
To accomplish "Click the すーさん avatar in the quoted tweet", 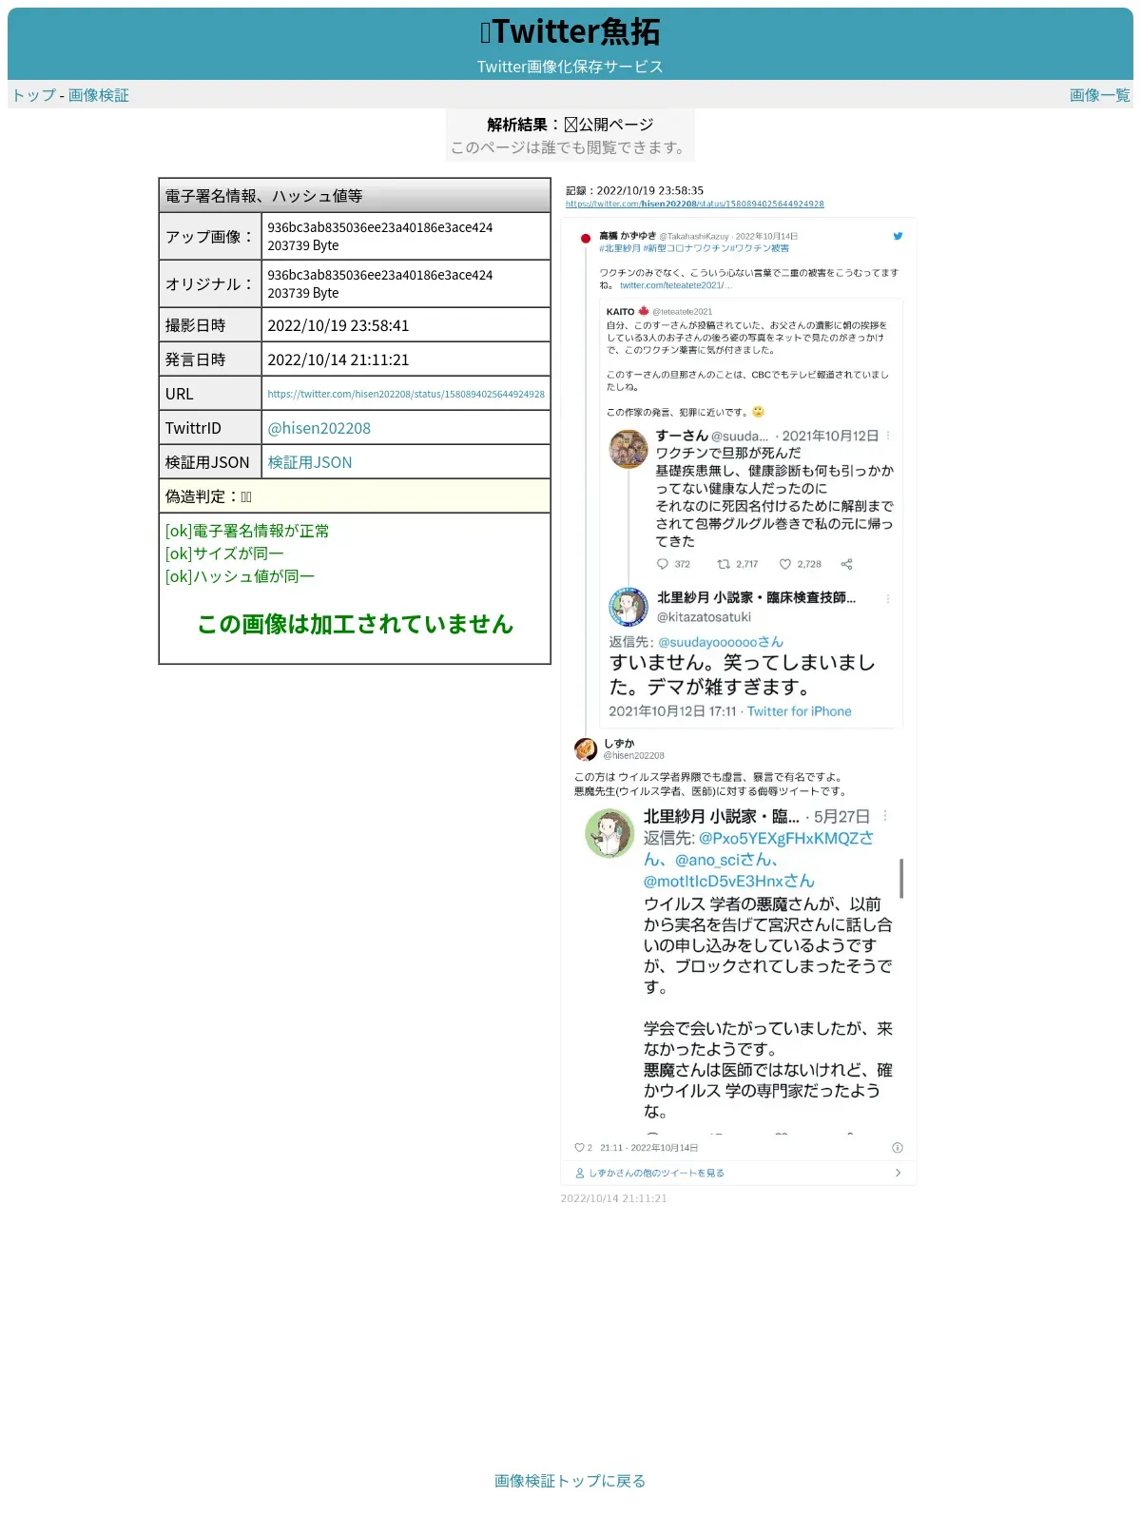I will click(629, 449).
